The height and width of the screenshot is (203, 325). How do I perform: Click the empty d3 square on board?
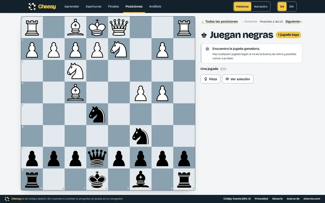[x=119, y=71]
